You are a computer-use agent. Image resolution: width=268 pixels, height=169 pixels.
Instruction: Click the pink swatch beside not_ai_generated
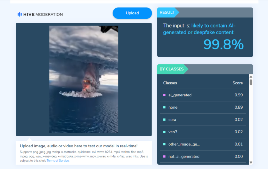pyautogui.click(x=164, y=157)
